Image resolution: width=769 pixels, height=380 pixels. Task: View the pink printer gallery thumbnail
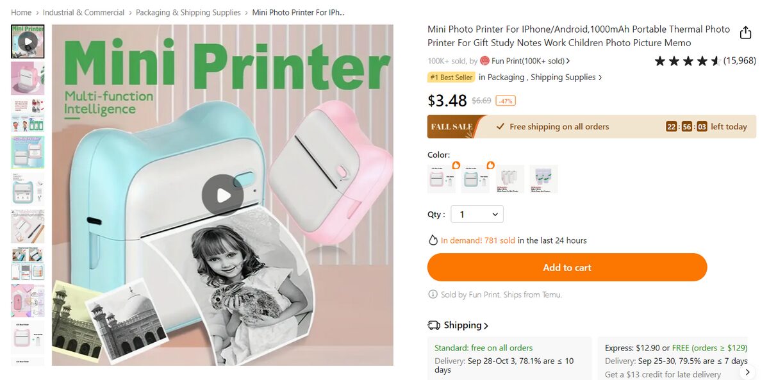pos(28,78)
